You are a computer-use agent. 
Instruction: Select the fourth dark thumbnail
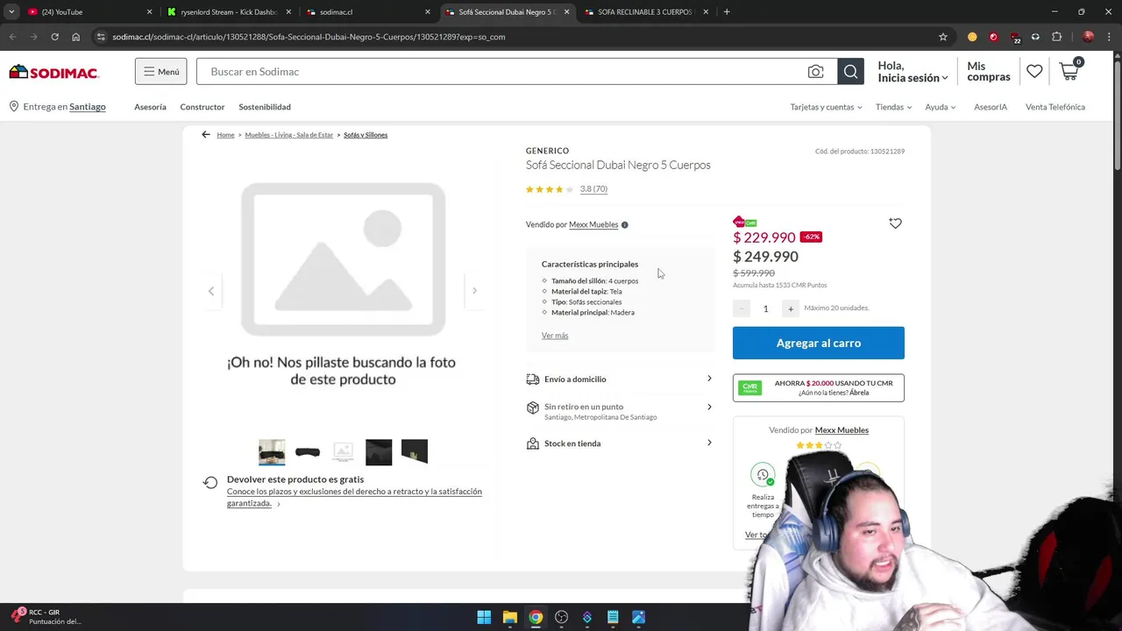[x=379, y=452]
